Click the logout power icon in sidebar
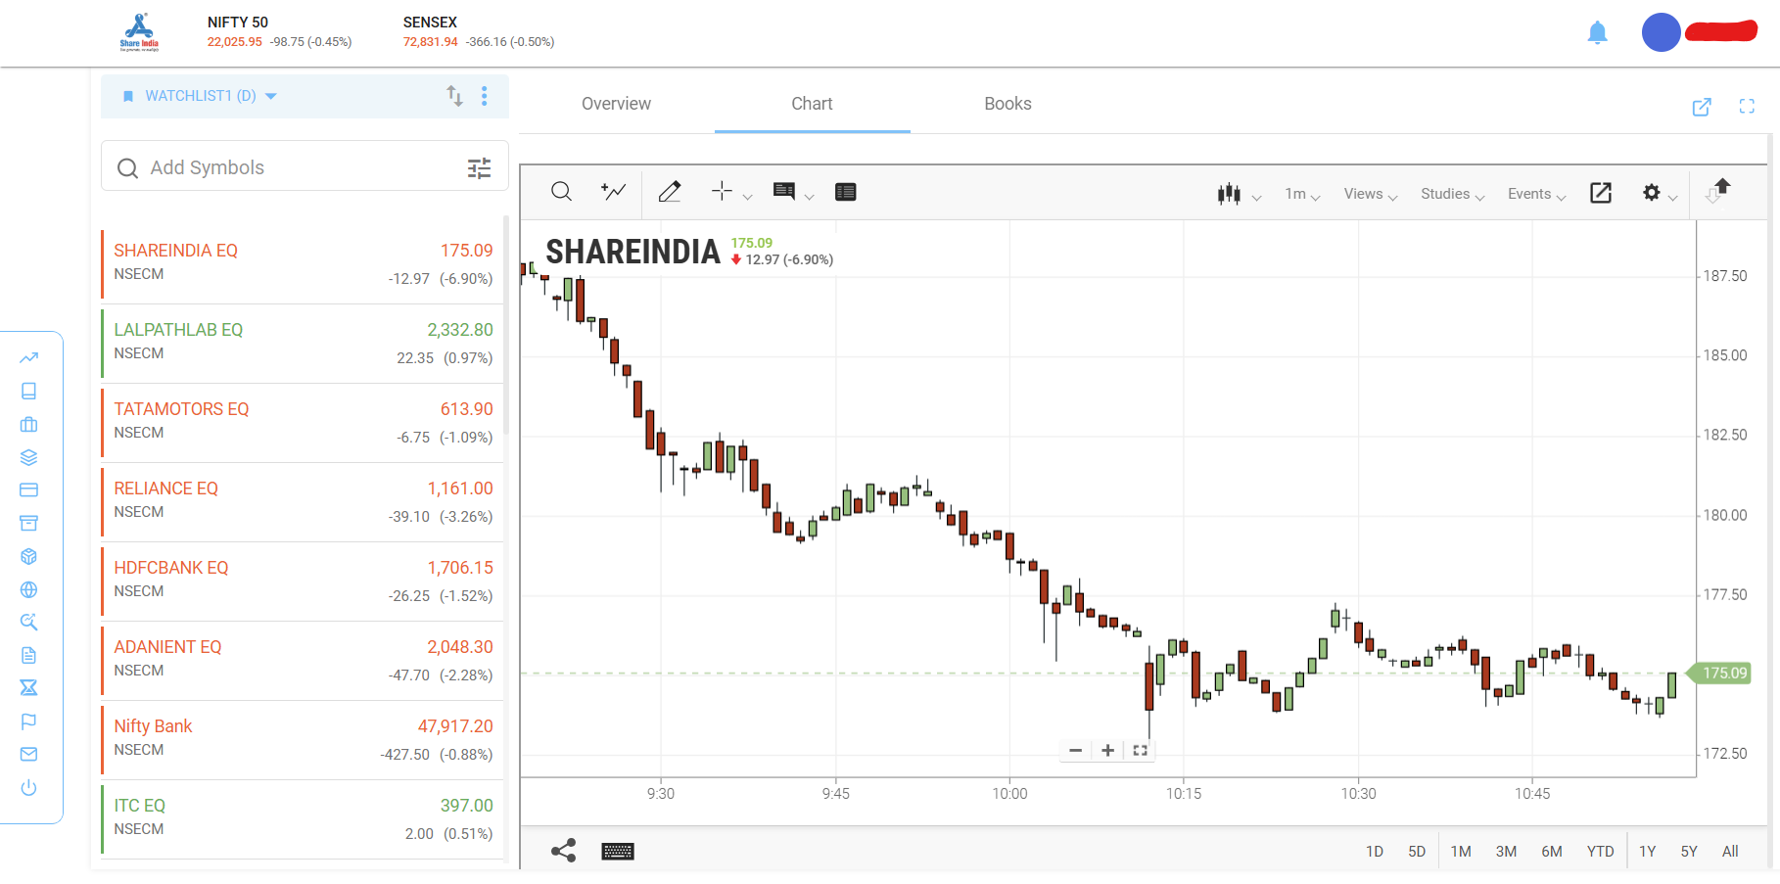 (x=28, y=787)
